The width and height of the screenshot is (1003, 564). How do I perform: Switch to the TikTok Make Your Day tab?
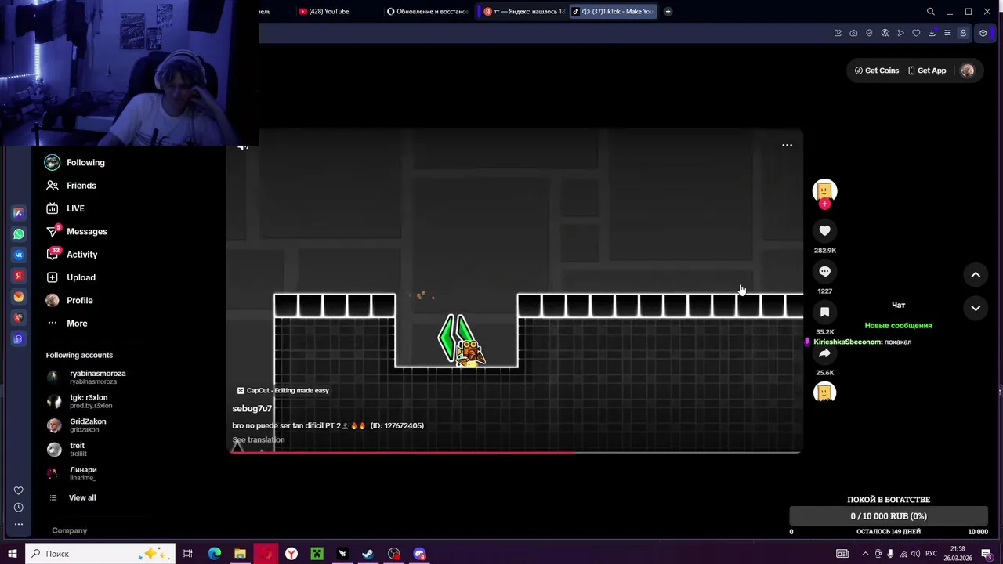[613, 11]
